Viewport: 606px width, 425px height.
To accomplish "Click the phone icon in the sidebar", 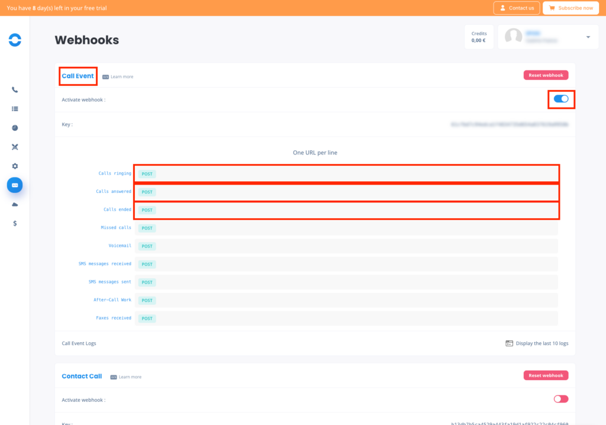I will (x=15, y=90).
